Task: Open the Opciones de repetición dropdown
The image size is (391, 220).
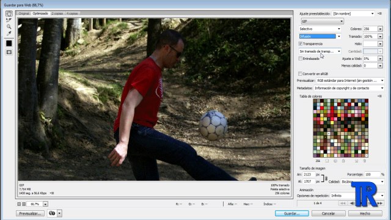Action: click(357, 196)
